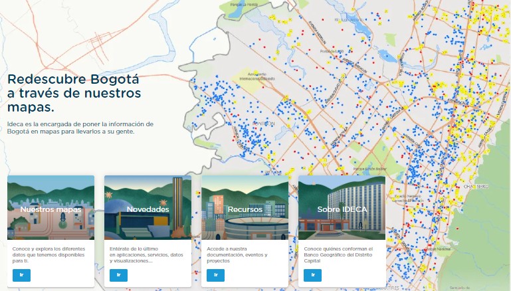Open the Sobre IDECA card image
Screen dimensions: 511x291
click(x=342, y=207)
